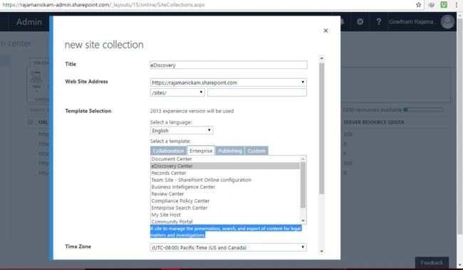Click into the Title input field
Image resolution: width=463 pixels, height=270 pixels.
coord(229,65)
